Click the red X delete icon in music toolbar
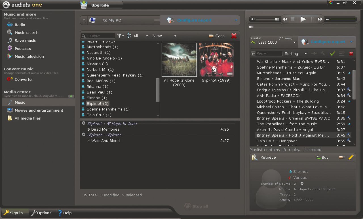The height and width of the screenshot is (219, 363). coord(234,36)
